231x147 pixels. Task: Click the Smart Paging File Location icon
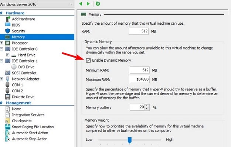coord(7,127)
